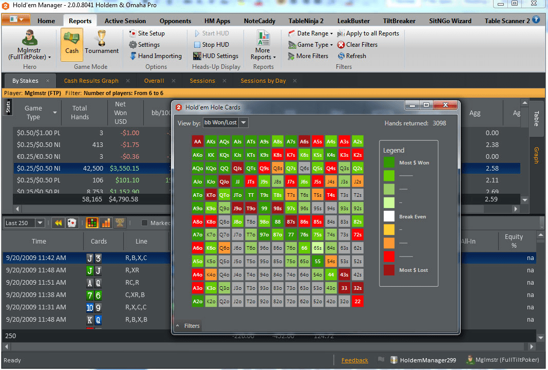This screenshot has height=370, width=548.
Task: Switch to the Overall report tab
Action: click(154, 81)
